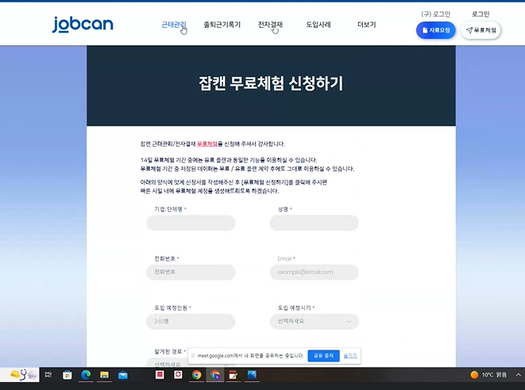
Task: Open the 도입사례 menu
Action: coord(318,25)
